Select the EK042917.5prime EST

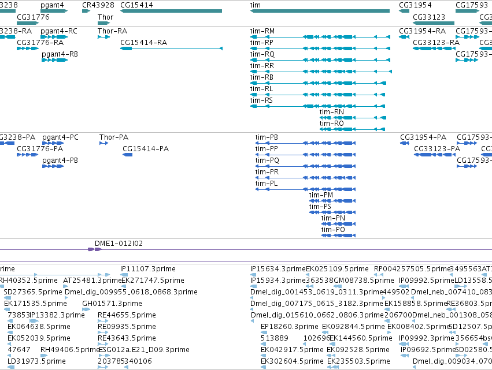tap(263, 356)
